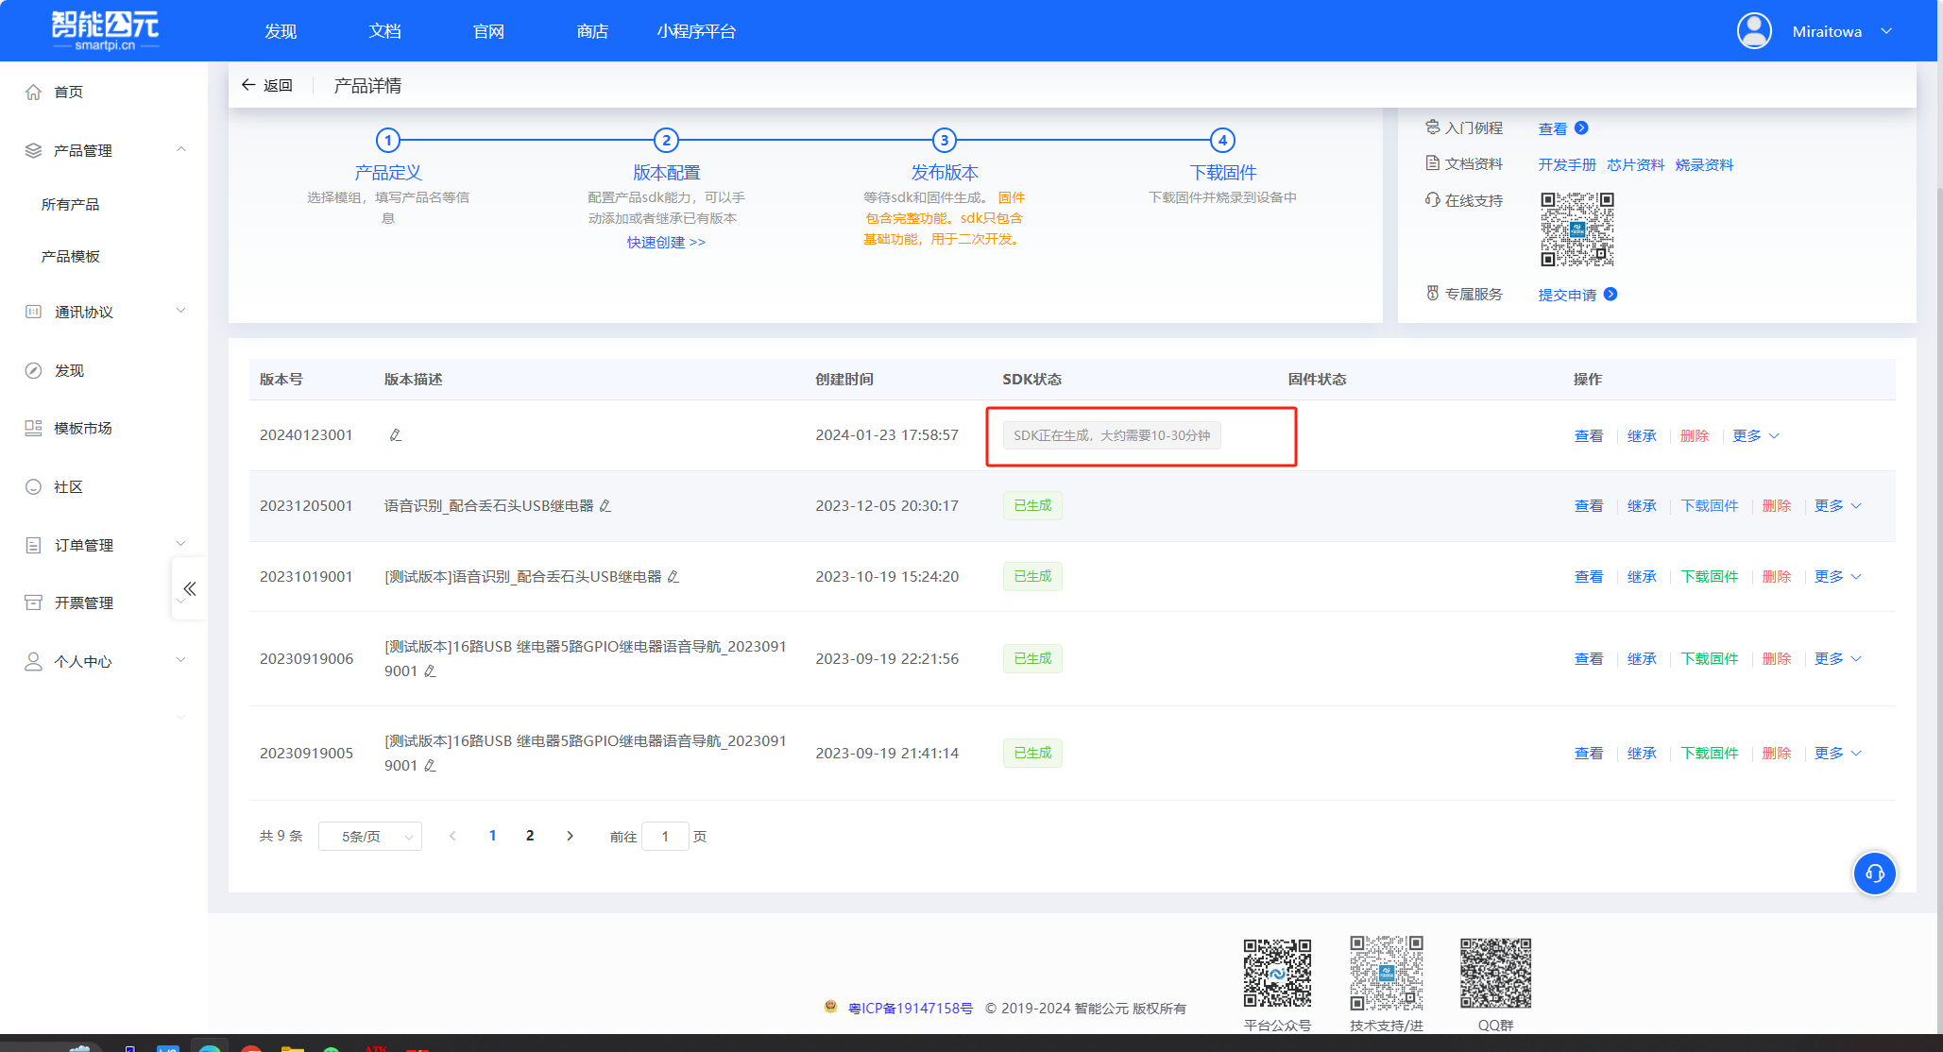Click the 平台公众号 QR code

click(1277, 973)
